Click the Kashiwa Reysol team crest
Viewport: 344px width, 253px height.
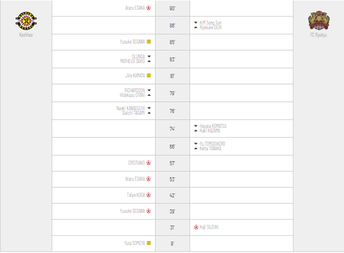(x=24, y=21)
